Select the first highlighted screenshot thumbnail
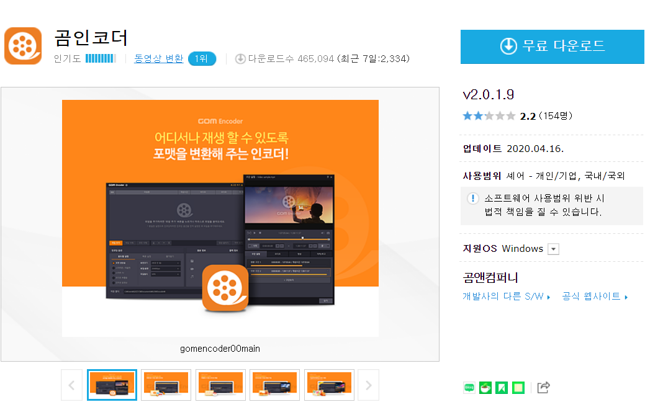The width and height of the screenshot is (645, 402). 112,385
